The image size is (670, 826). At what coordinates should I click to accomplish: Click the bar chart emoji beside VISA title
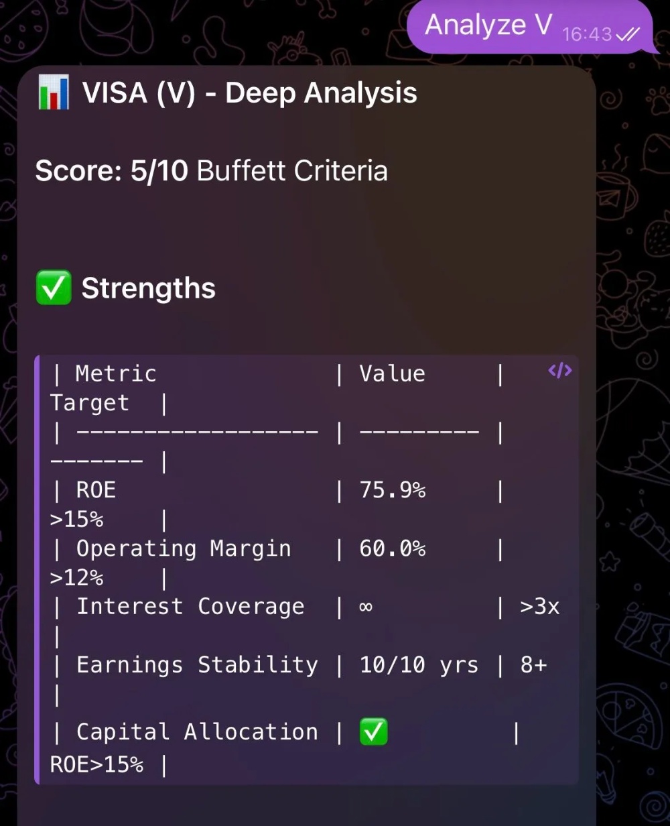[x=54, y=93]
